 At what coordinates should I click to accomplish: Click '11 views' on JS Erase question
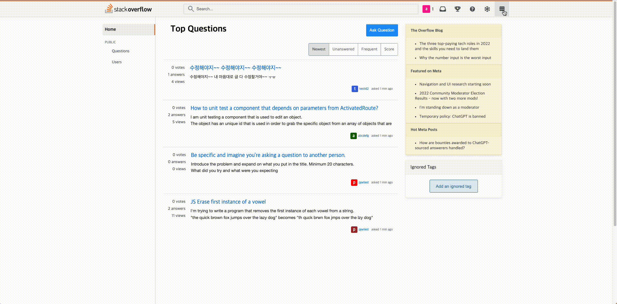click(178, 216)
